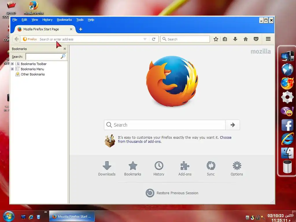
Task: Select Mozilla Firefox Start taskbar button
Action: click(x=72, y=216)
